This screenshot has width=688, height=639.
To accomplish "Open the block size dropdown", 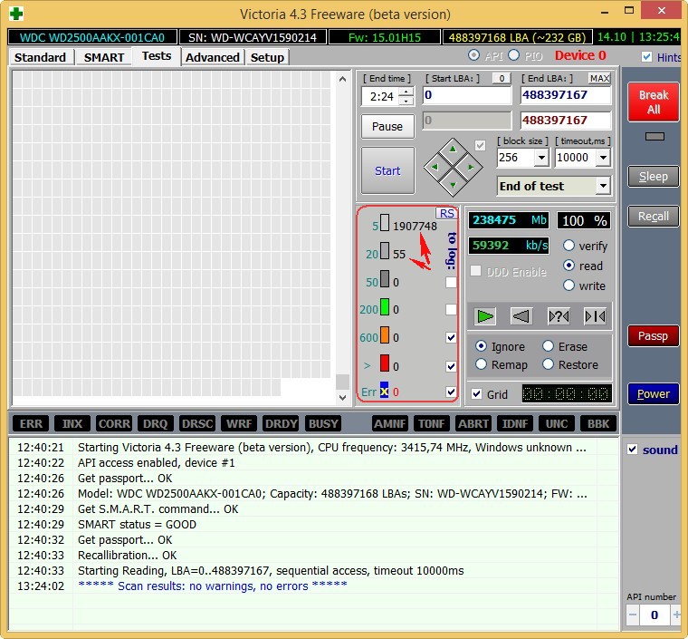I will tap(541, 157).
